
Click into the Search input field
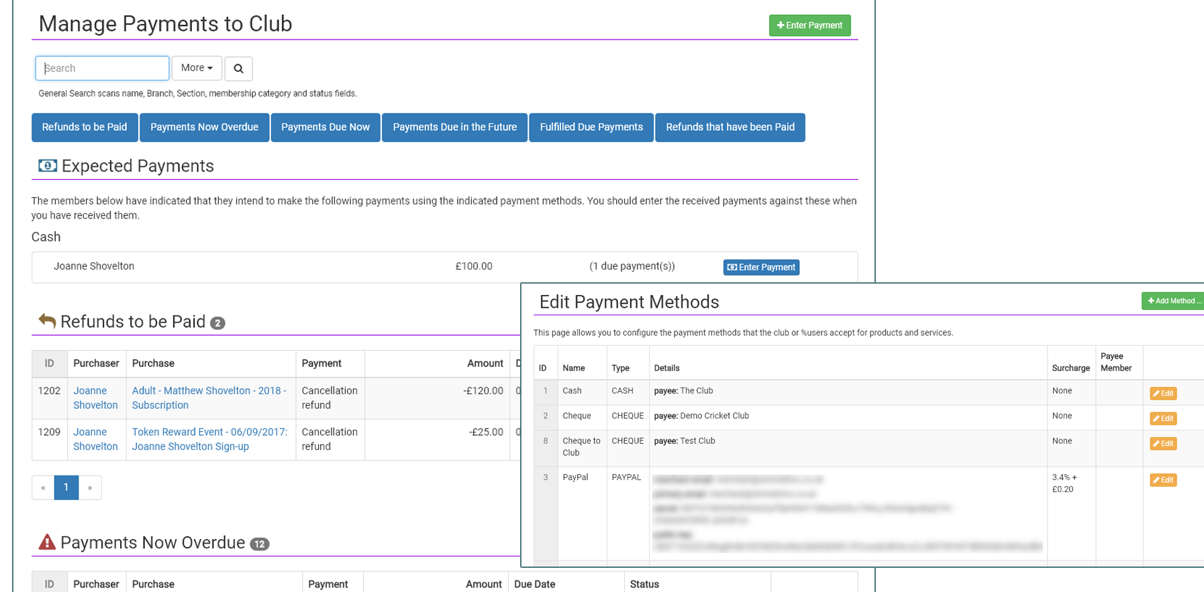pos(102,68)
